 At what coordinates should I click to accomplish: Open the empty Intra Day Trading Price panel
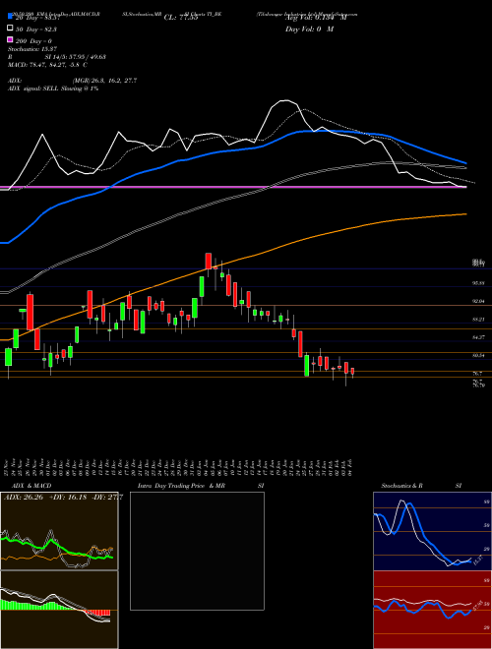[x=197, y=551]
